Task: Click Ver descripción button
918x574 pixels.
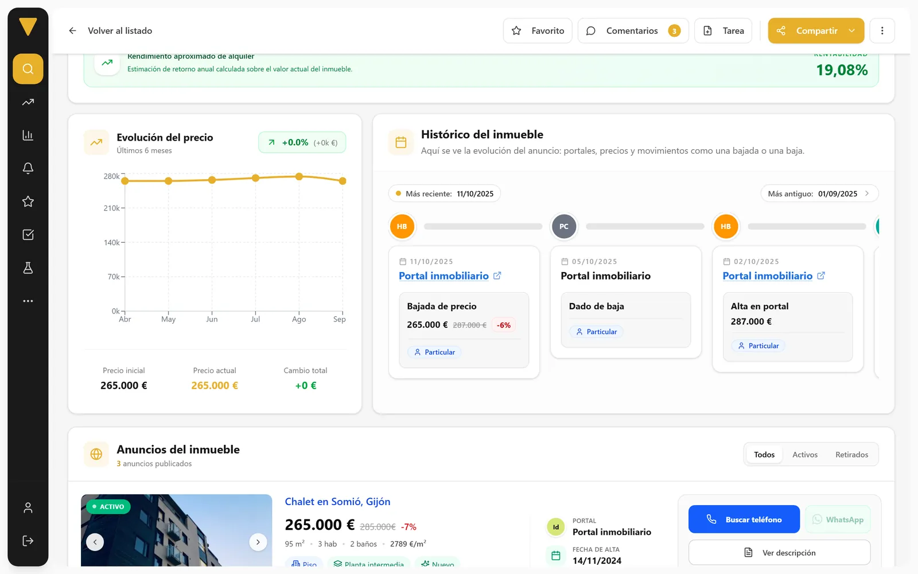Action: tap(779, 553)
